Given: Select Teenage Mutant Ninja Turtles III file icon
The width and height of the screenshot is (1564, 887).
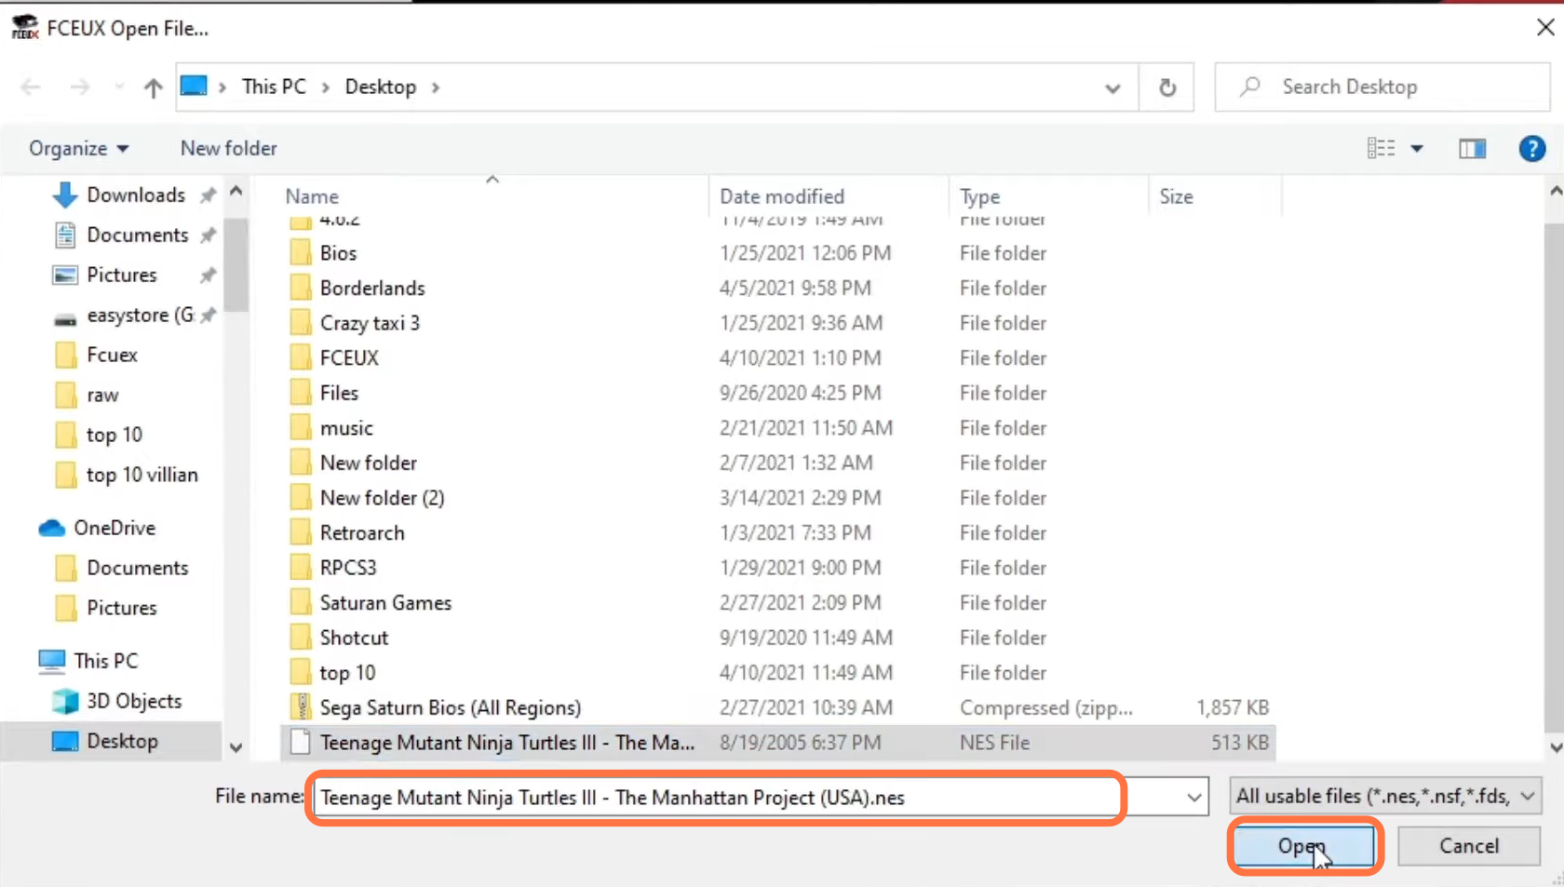Looking at the screenshot, I should tap(300, 742).
